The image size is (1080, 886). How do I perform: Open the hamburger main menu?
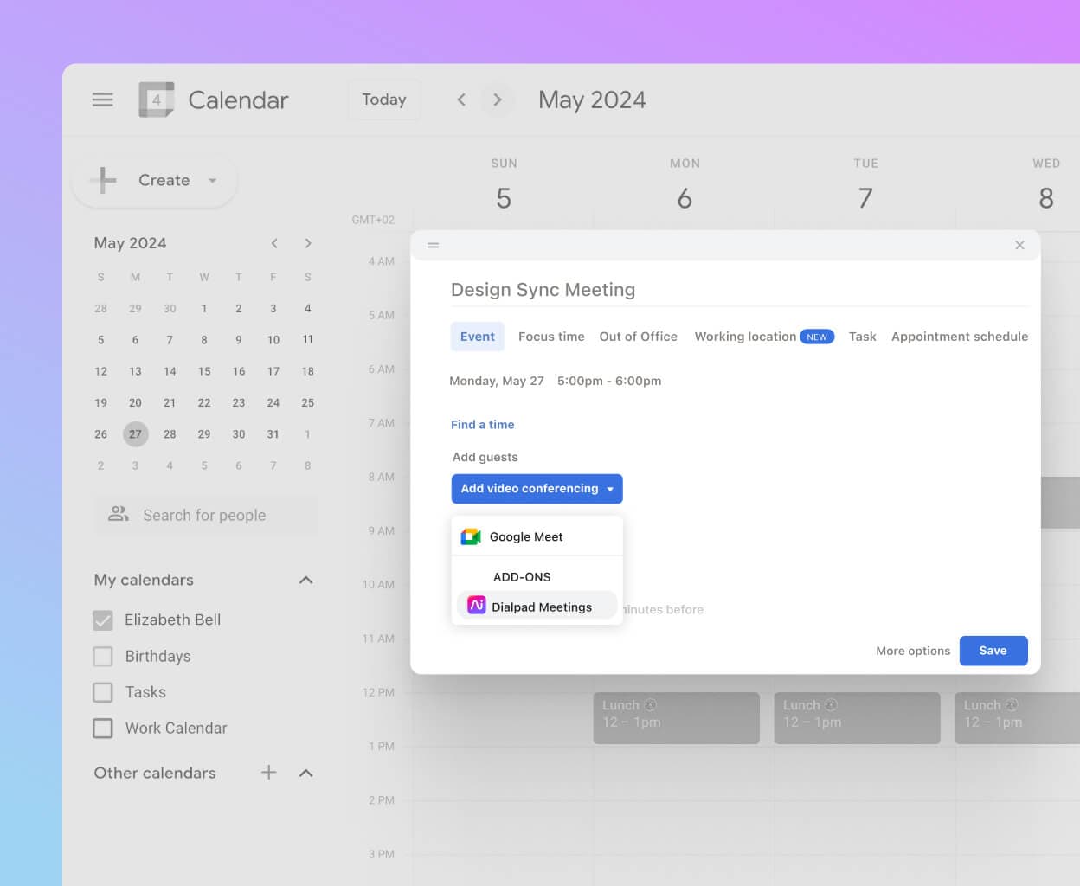pyautogui.click(x=102, y=100)
